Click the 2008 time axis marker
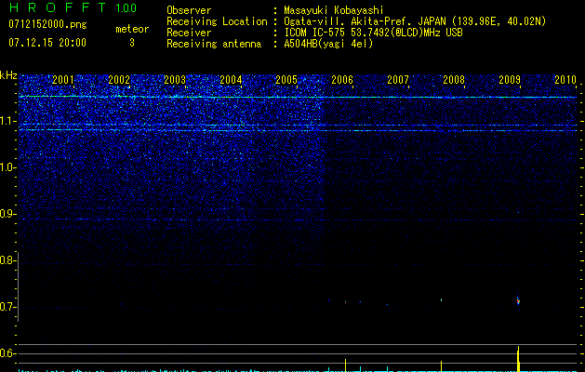Screen dimensions: 585x372 coord(454,79)
